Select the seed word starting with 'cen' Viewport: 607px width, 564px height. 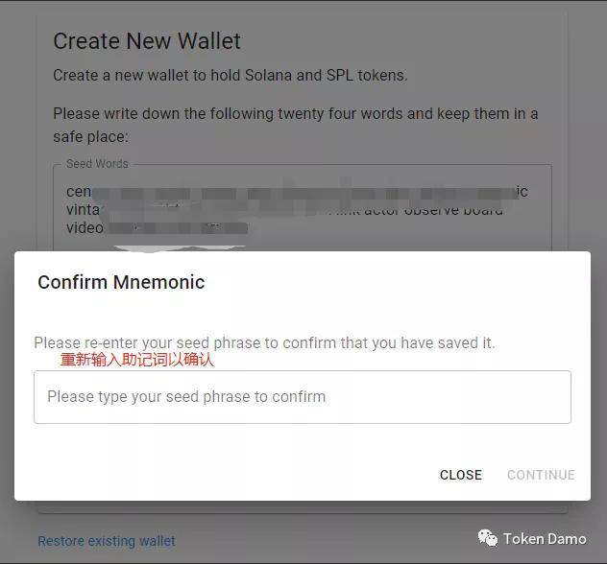[x=79, y=191]
